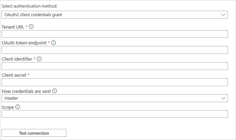Click the Test connection button

pyautogui.click(x=34, y=133)
